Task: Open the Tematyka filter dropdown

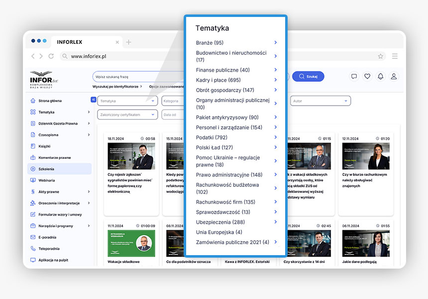Action: (x=127, y=101)
